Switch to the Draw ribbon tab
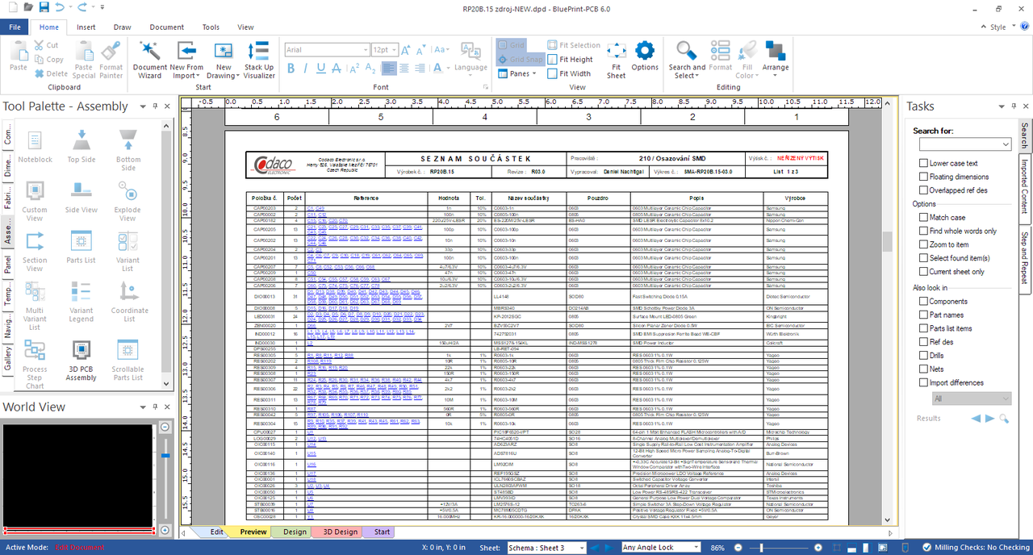 tap(122, 27)
